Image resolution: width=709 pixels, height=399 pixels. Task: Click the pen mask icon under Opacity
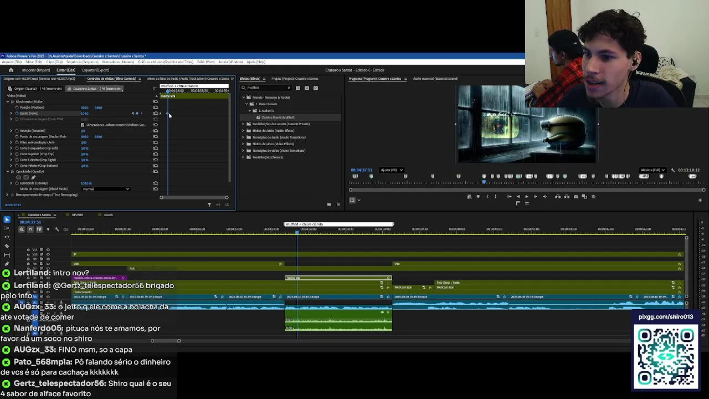click(x=33, y=177)
